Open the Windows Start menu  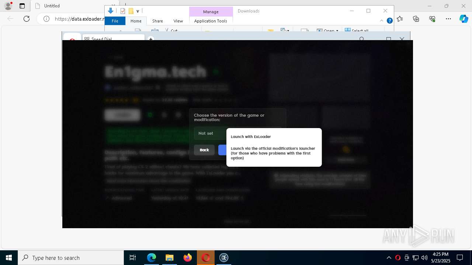pyautogui.click(x=9, y=258)
